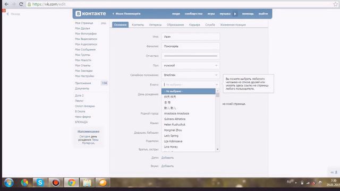The width and height of the screenshot is (340, 191).
Task: Open the Семейное положение dropdown
Action: [190, 75]
